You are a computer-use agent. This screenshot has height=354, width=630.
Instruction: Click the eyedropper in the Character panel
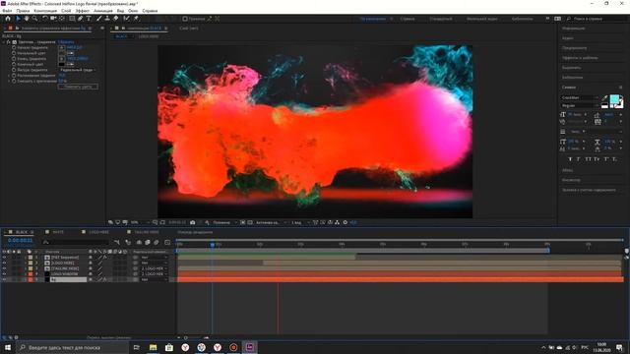[604, 98]
